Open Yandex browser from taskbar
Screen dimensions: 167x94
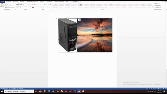pos(83,91)
